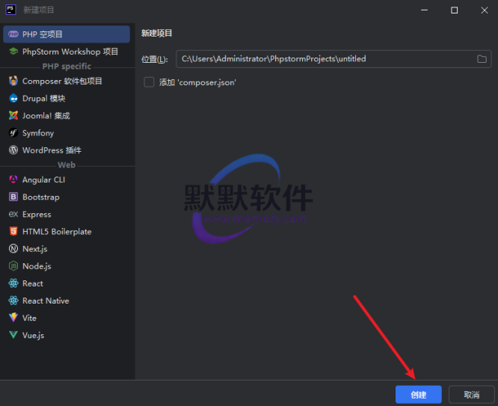498x406 pixels.
Task: Click the Vite lightning icon
Action: [13, 318]
